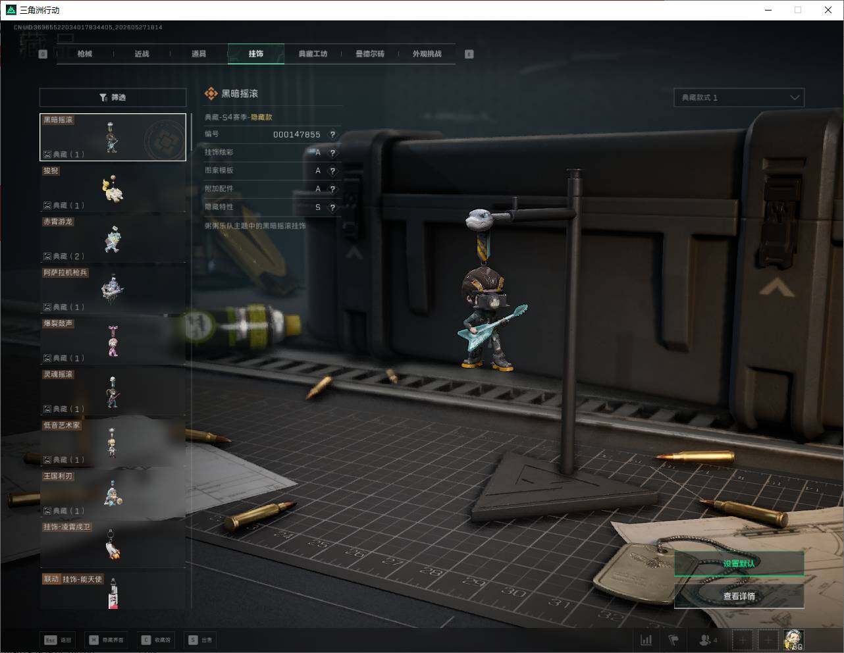Click the 黑暗摇滚 title diamond icon

[211, 94]
